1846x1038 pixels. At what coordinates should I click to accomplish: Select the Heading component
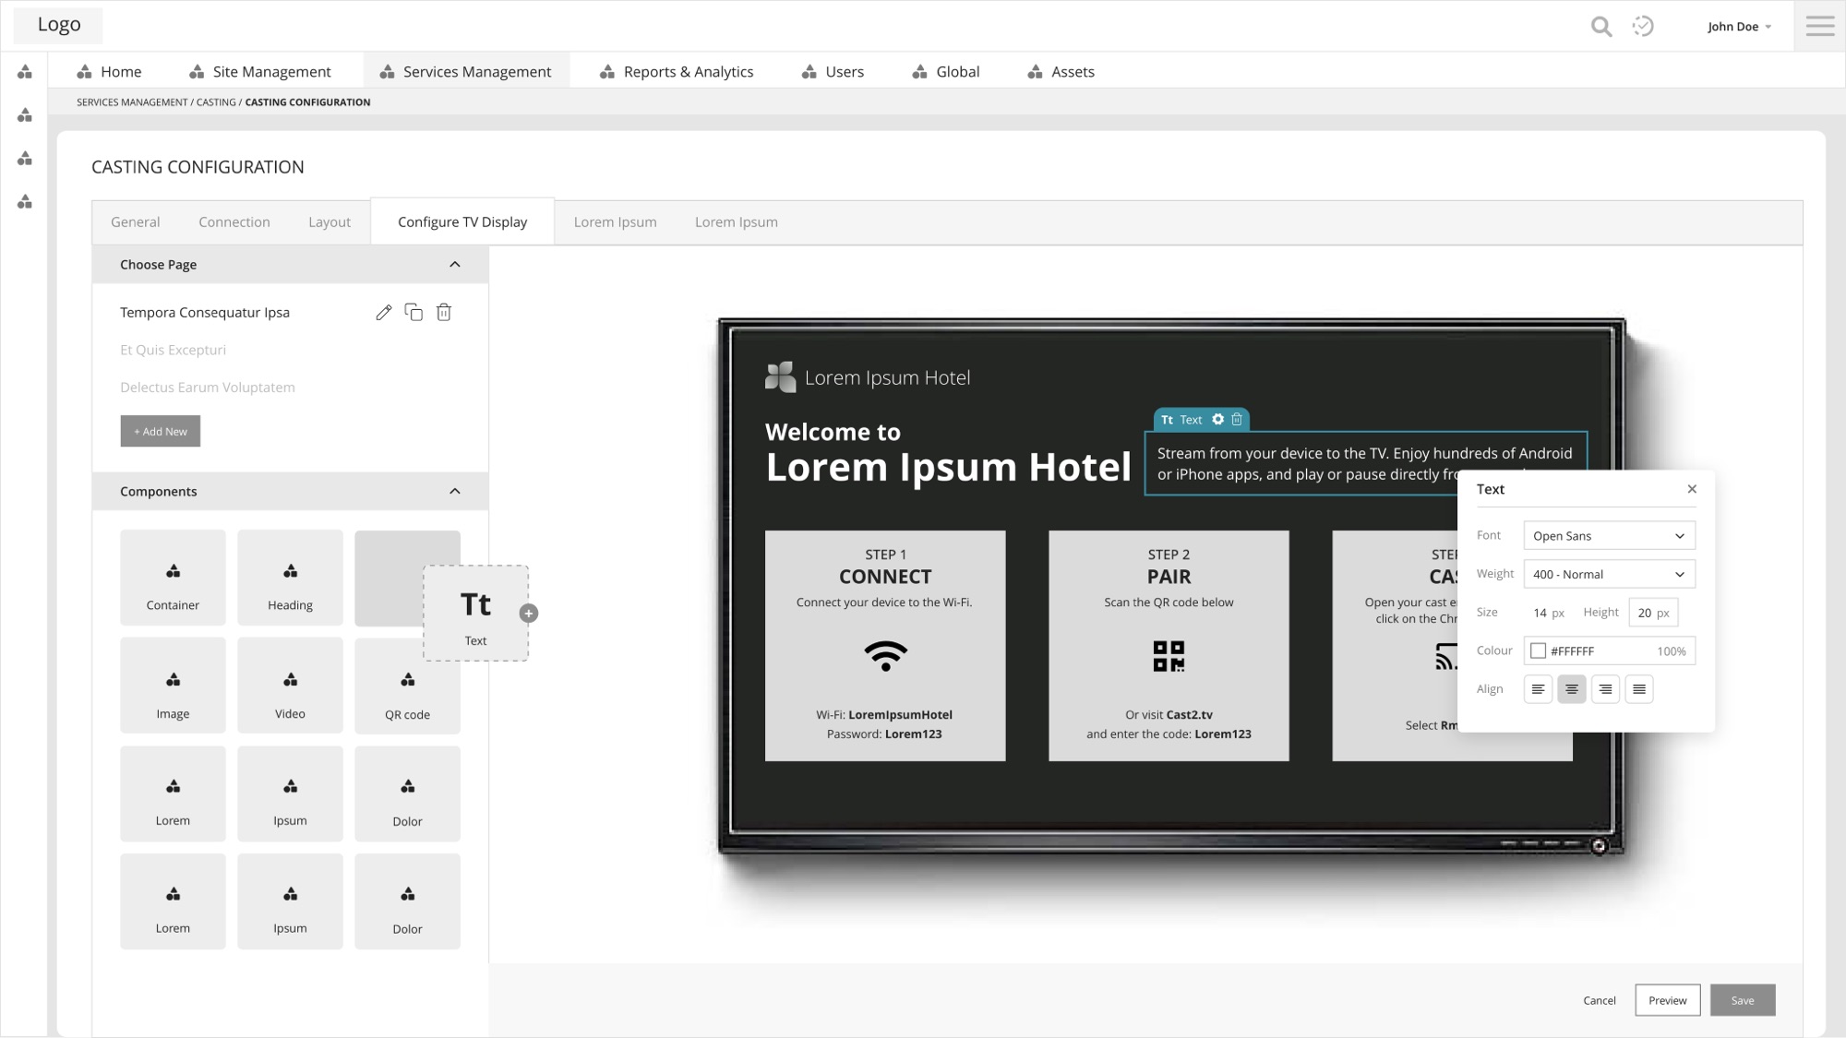pos(290,578)
